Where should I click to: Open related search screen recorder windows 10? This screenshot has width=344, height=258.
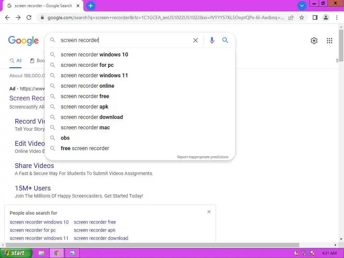[39, 222]
